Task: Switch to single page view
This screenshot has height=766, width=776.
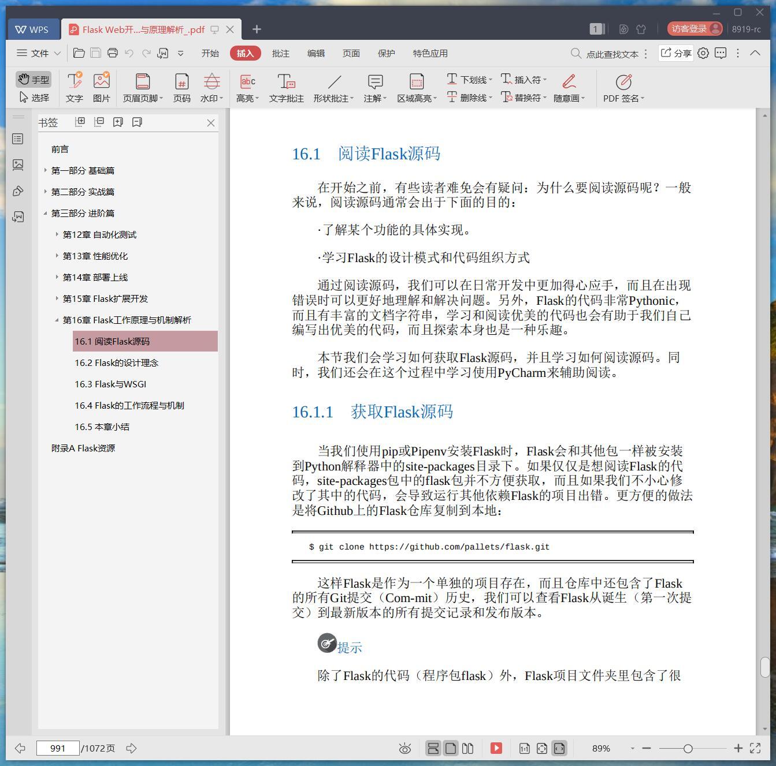Action: pos(450,748)
